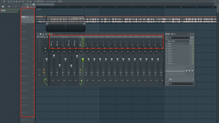The image size is (219, 123).
Task: Select mixer track 808 HiHat
Action: pos(75,42)
